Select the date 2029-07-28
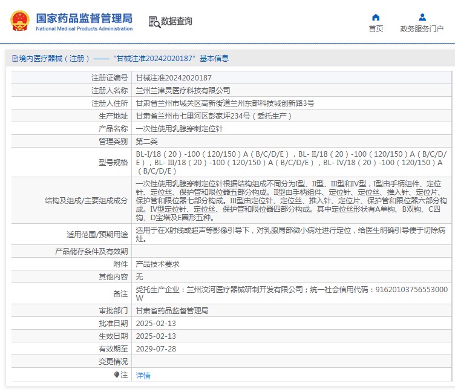The height and width of the screenshot is (392, 455). [x=156, y=349]
